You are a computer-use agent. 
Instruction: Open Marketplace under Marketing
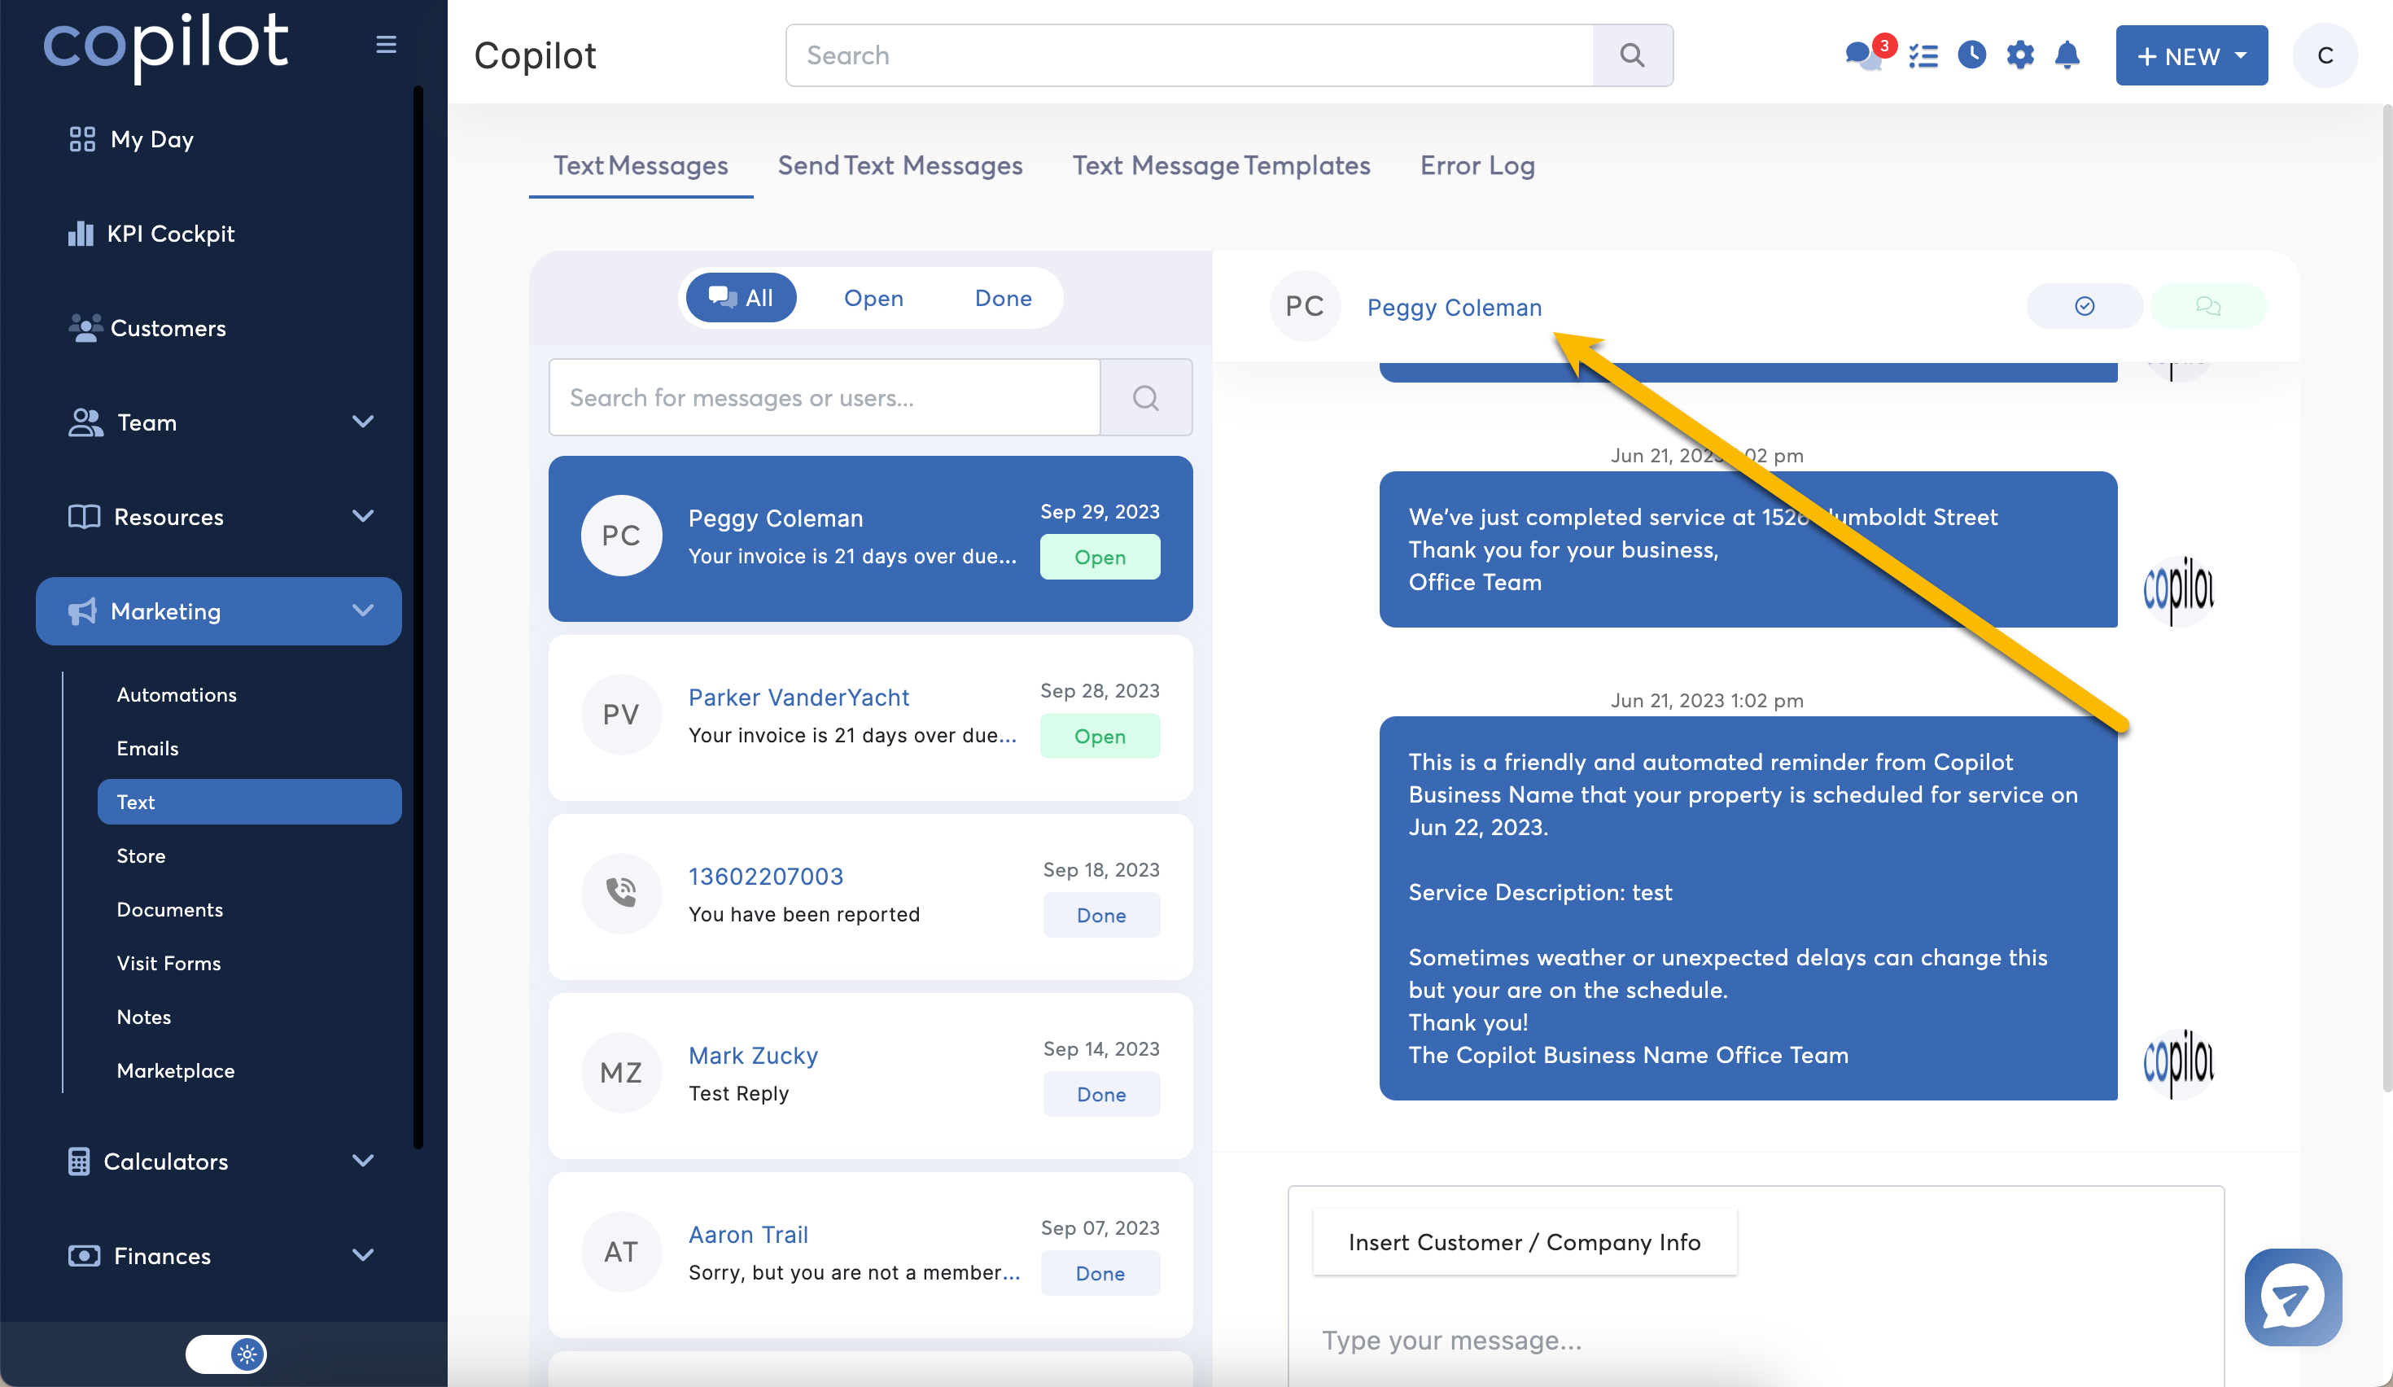click(x=176, y=1071)
